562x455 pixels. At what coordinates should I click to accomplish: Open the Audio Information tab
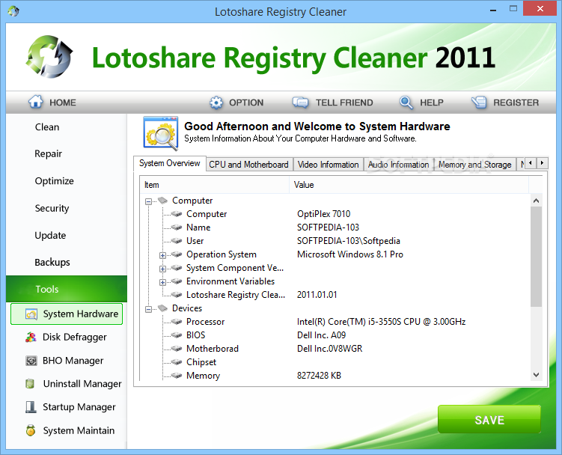pos(399,164)
